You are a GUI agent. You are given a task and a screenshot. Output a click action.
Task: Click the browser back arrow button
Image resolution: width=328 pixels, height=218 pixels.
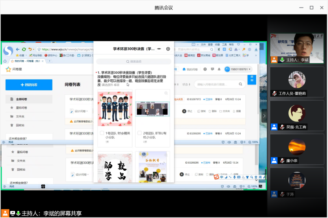[x=18, y=49]
